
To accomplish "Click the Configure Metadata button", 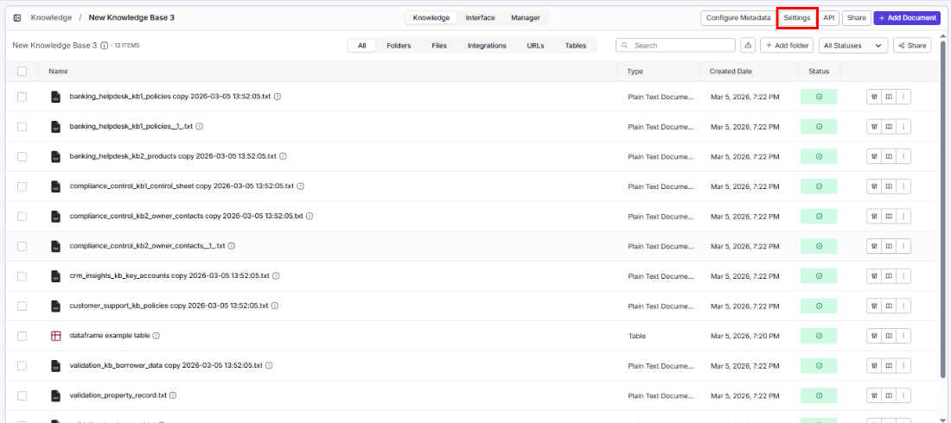I will (737, 17).
